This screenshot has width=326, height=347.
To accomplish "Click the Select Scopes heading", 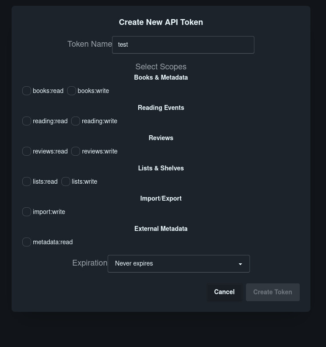I will click(161, 67).
